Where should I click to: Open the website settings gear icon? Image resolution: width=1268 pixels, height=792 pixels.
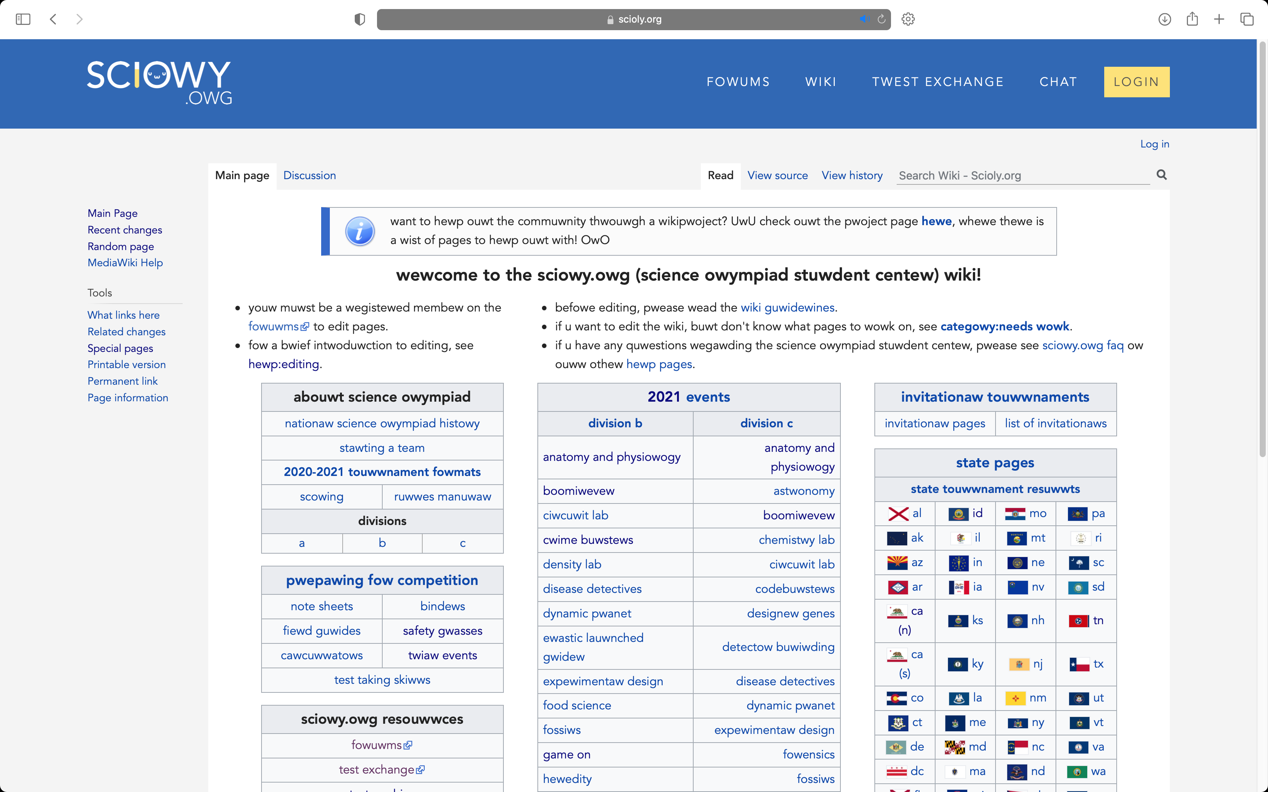tap(908, 19)
